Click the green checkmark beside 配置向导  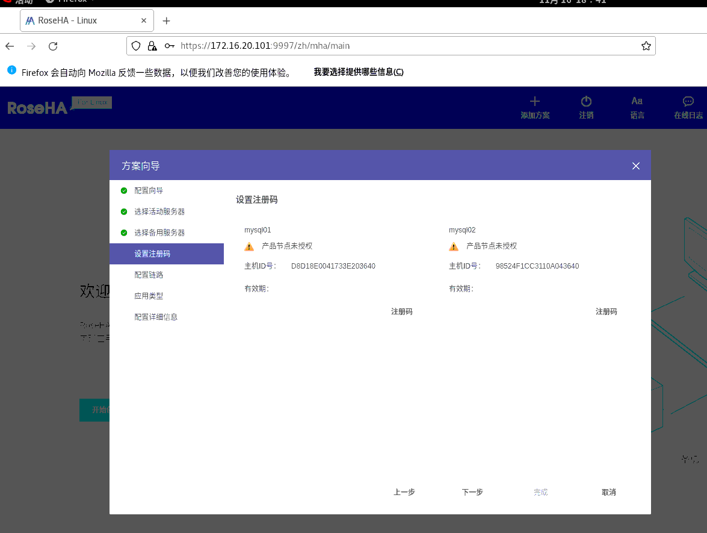[x=124, y=190]
